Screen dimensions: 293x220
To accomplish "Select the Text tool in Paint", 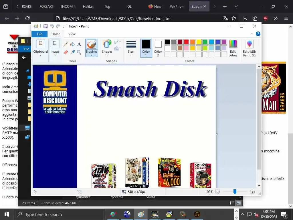I will (79, 44).
